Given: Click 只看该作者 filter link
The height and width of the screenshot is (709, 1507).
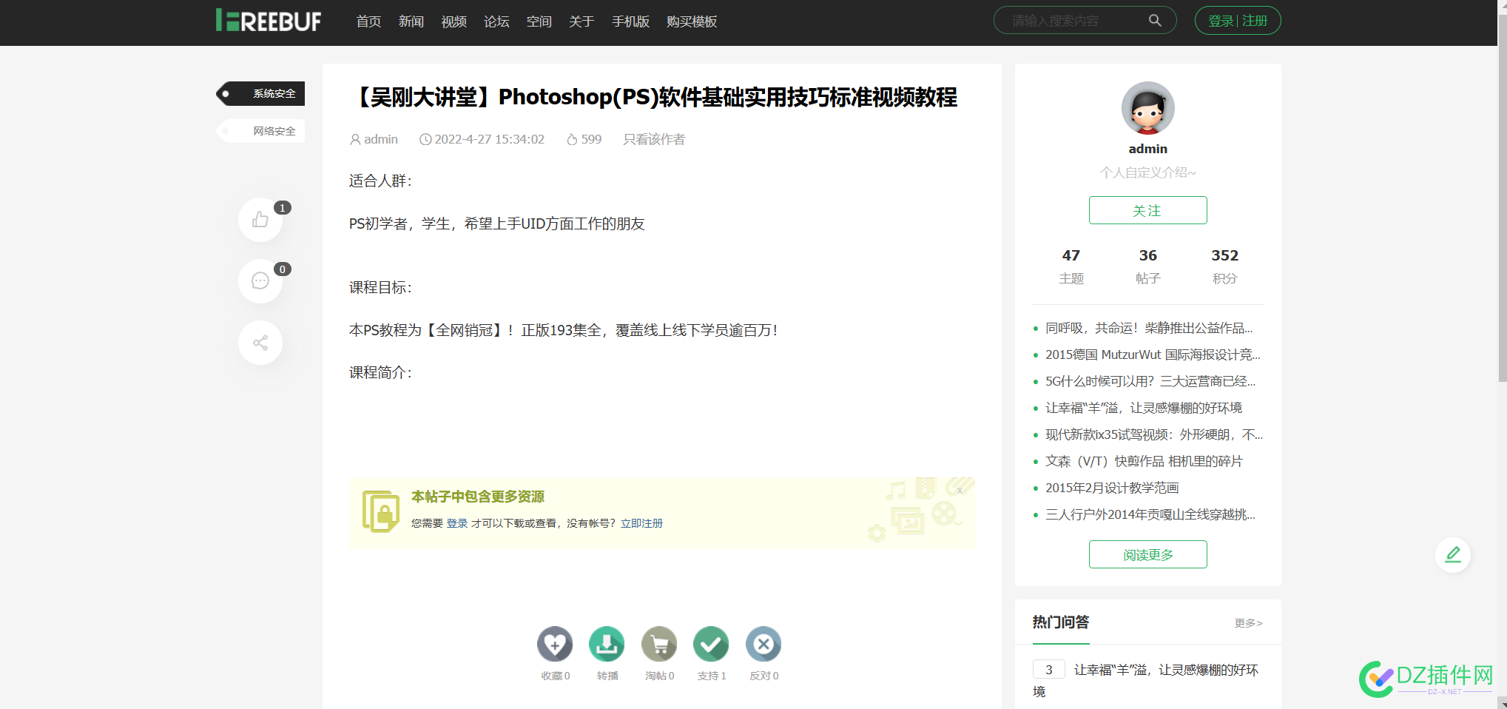Looking at the screenshot, I should point(654,139).
